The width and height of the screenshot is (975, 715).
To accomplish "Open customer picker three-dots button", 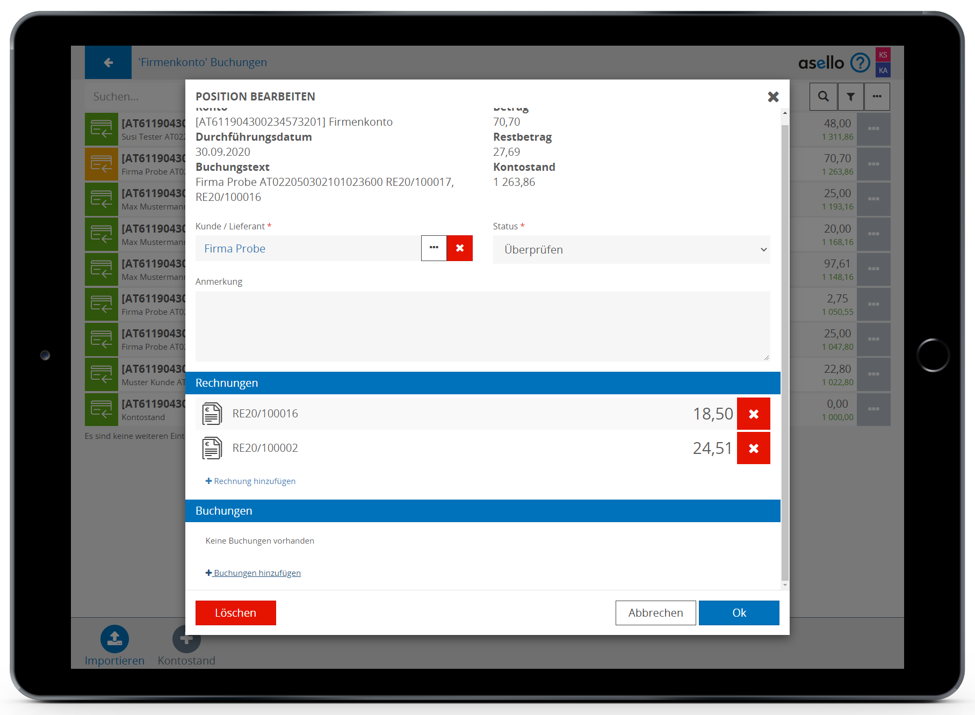I will [x=434, y=248].
